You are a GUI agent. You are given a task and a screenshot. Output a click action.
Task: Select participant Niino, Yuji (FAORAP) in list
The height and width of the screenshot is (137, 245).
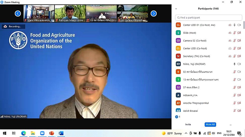point(209,64)
